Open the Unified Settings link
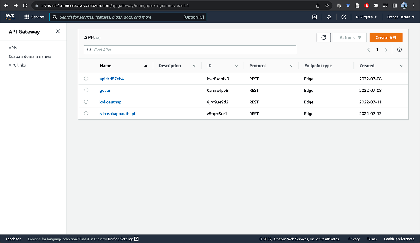Viewport: 420px width, 243px height. click(x=121, y=239)
